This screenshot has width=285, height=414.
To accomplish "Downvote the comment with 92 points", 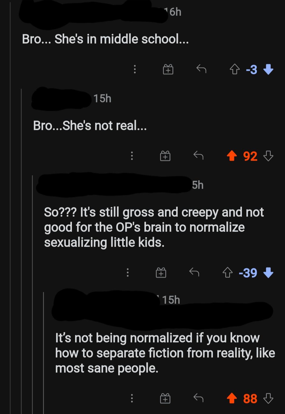I will pos(268,156).
